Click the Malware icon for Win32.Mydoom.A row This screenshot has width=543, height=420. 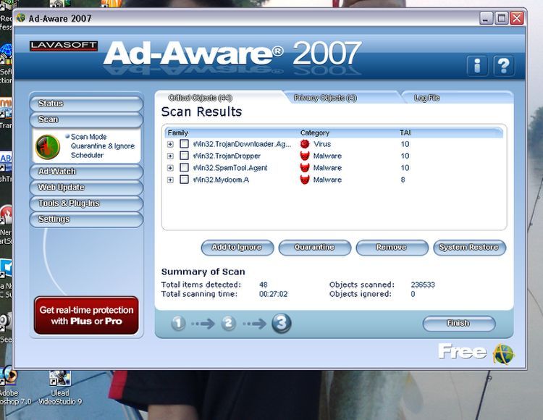coord(305,180)
